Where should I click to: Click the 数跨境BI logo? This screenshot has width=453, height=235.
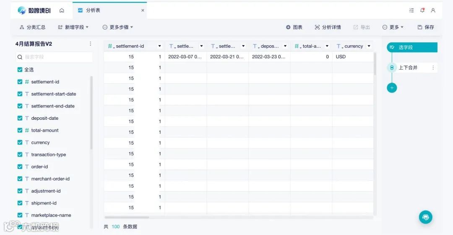point(34,10)
